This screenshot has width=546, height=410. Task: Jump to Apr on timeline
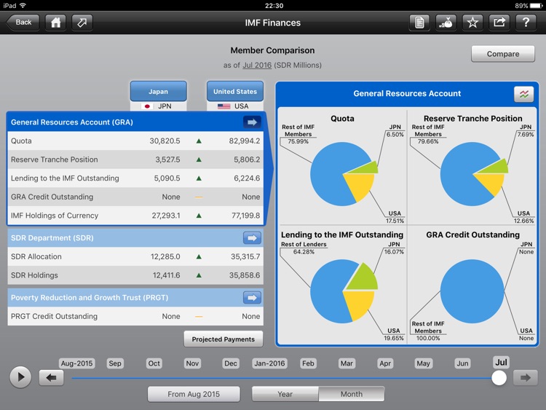tap(385, 363)
